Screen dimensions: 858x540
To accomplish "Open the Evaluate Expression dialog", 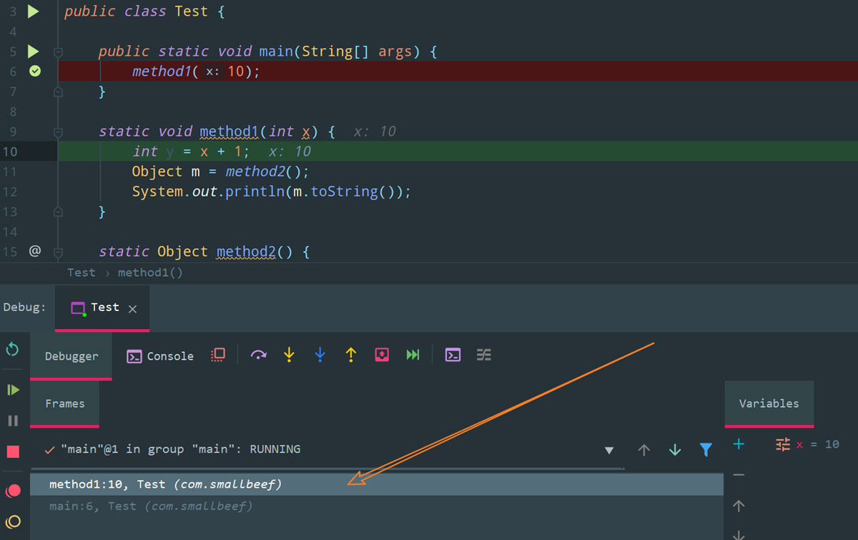I will pyautogui.click(x=453, y=355).
